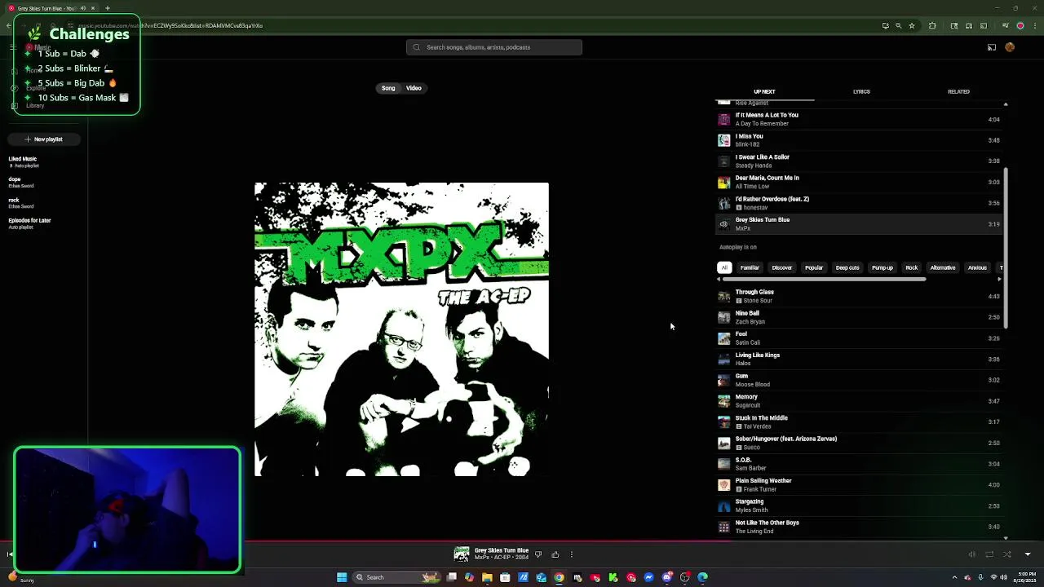Select the All filter chip

724,267
